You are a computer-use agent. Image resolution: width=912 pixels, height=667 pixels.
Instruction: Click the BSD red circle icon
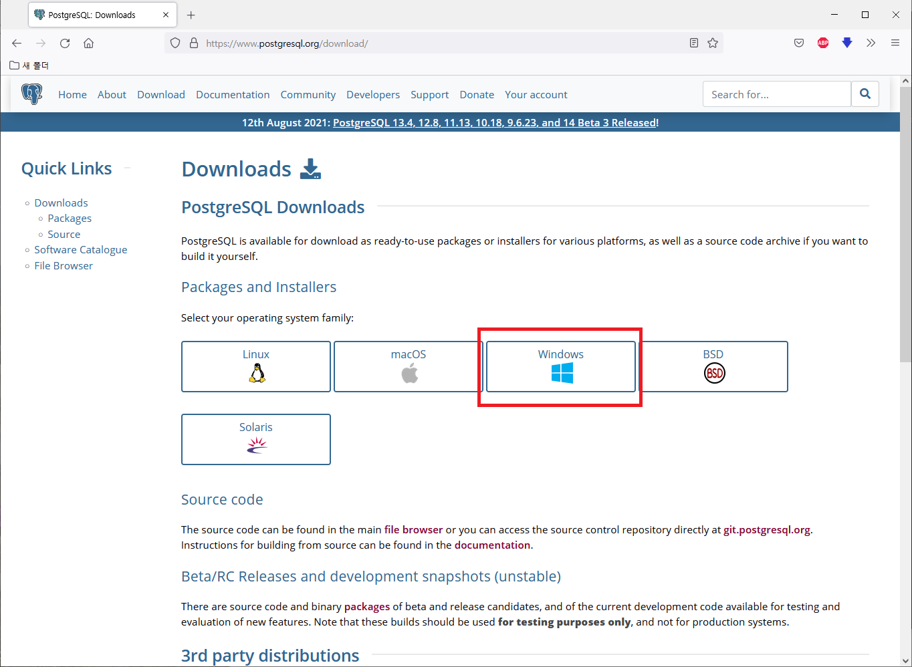(x=715, y=373)
